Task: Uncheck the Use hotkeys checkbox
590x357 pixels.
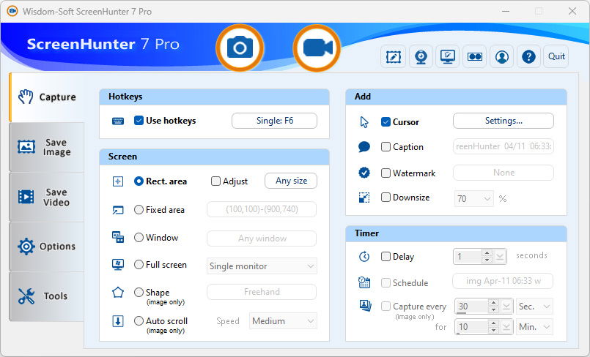Action: click(x=139, y=121)
